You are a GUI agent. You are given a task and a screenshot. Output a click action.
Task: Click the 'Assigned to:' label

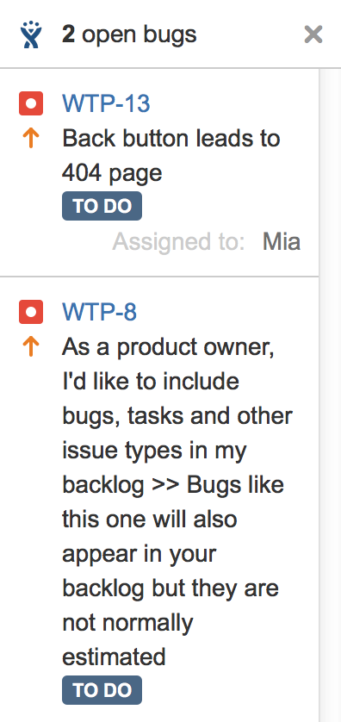pyautogui.click(x=178, y=242)
